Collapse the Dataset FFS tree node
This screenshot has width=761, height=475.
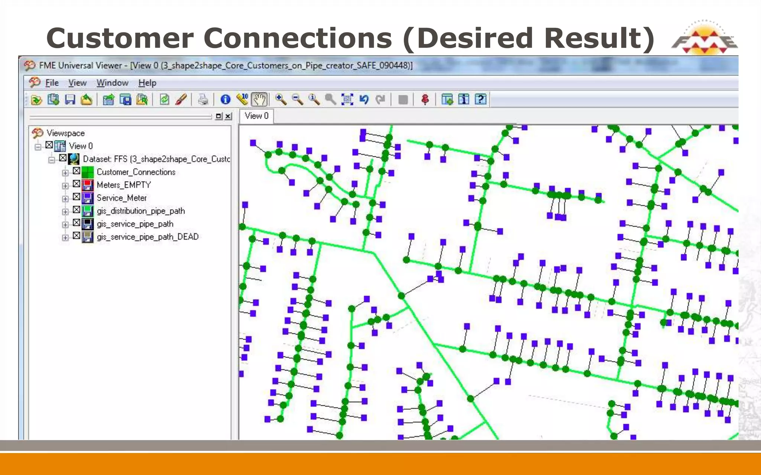pyautogui.click(x=52, y=160)
